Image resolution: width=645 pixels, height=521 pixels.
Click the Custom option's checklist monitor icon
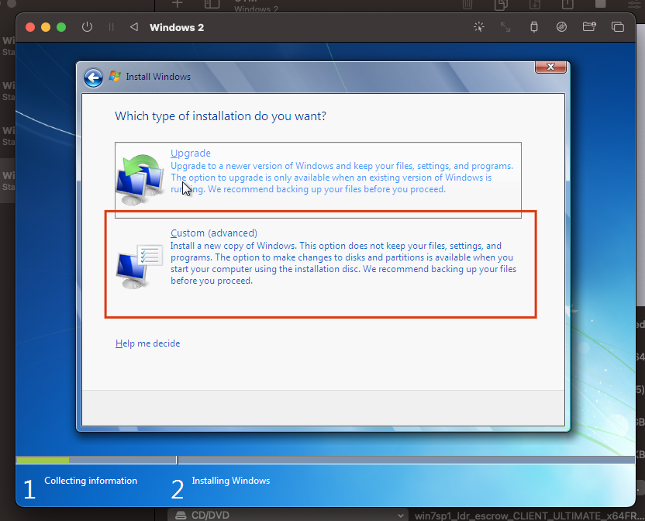tap(140, 266)
